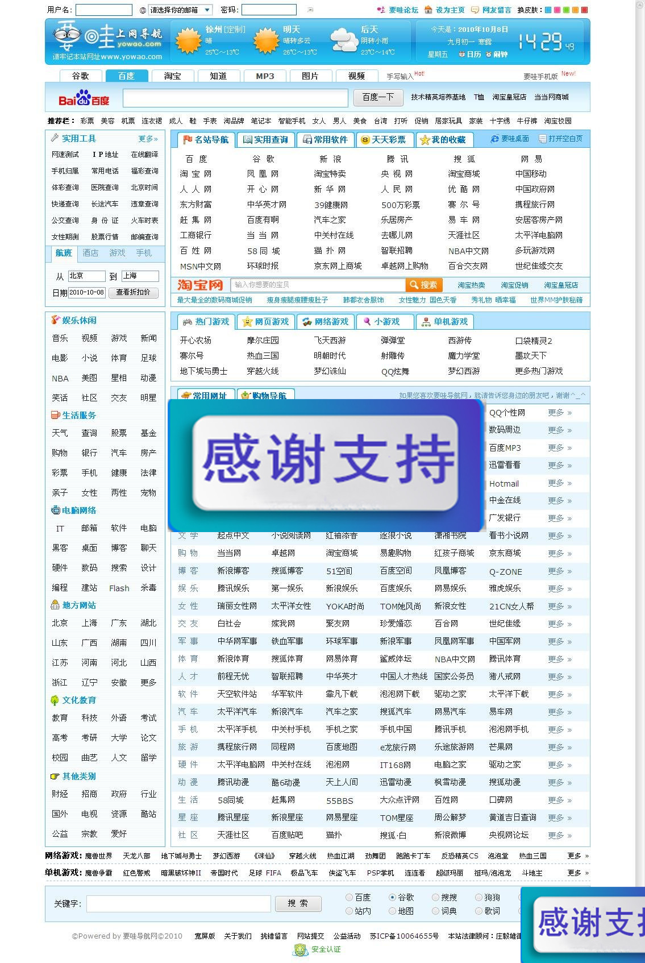Click the 名站导航 flag icon
Screen dimensions: 645x963
(188, 140)
